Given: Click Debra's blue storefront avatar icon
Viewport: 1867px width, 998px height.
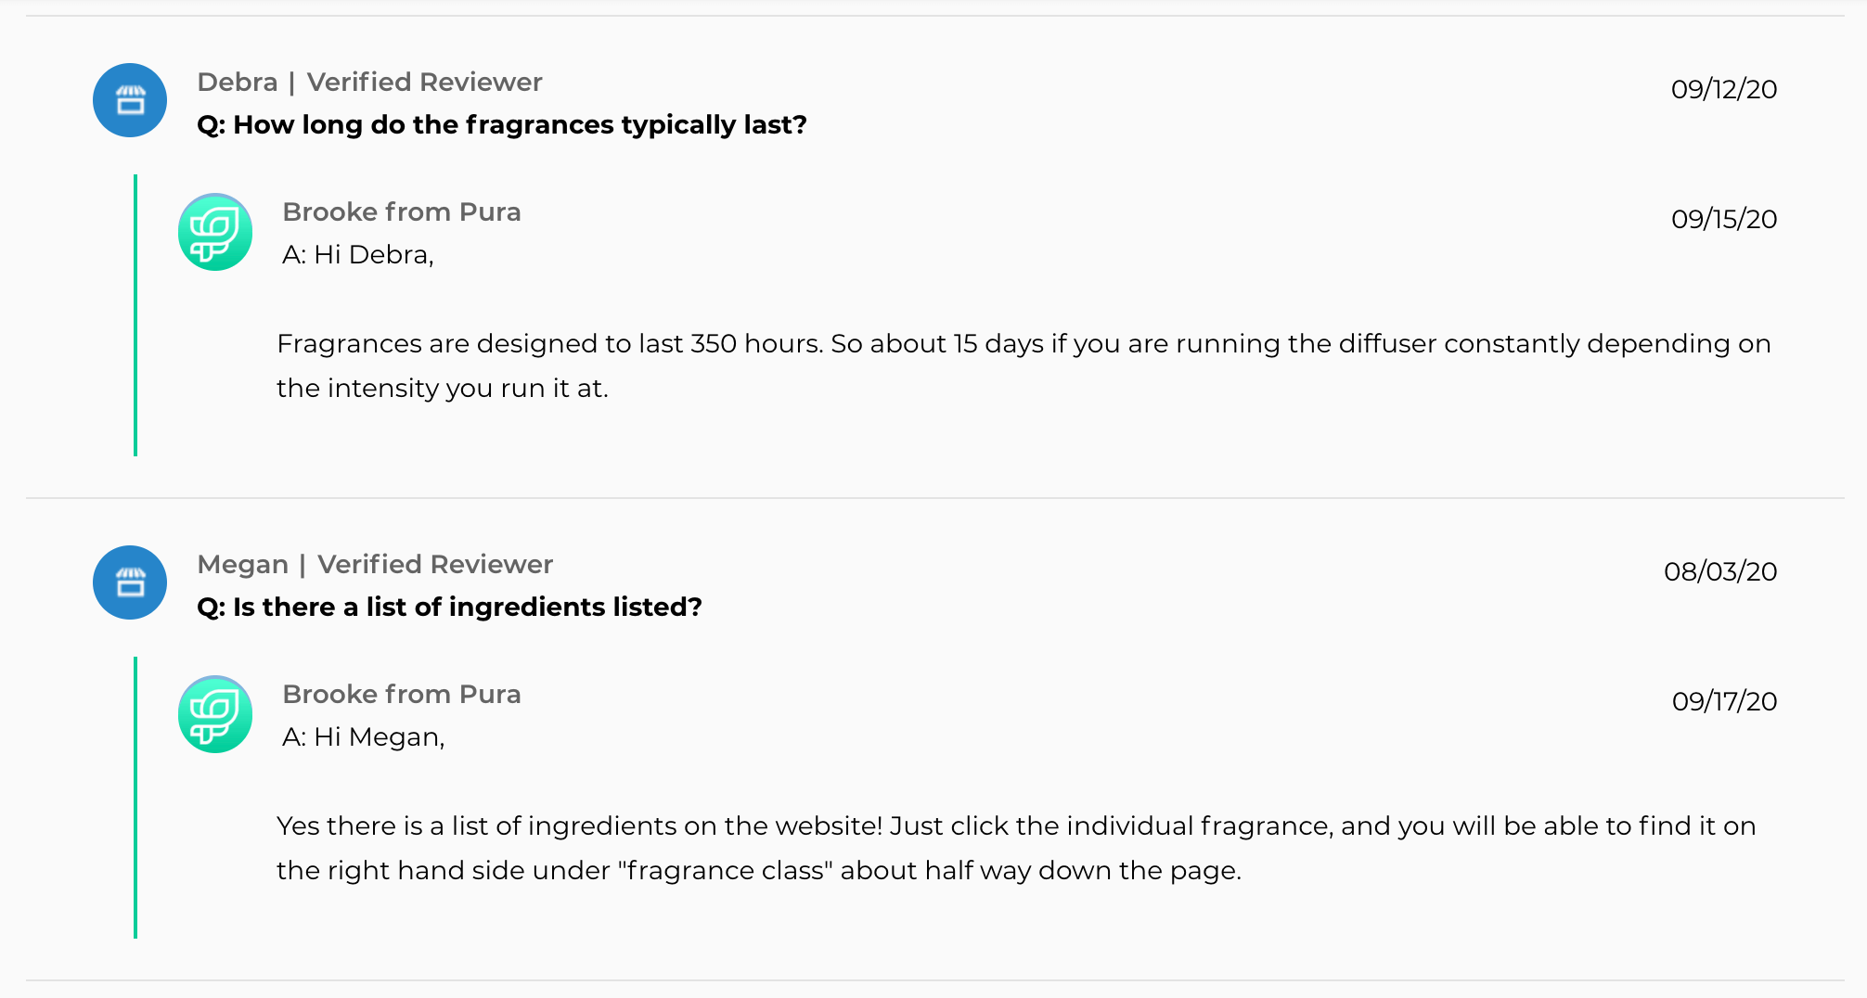Looking at the screenshot, I should [x=130, y=100].
